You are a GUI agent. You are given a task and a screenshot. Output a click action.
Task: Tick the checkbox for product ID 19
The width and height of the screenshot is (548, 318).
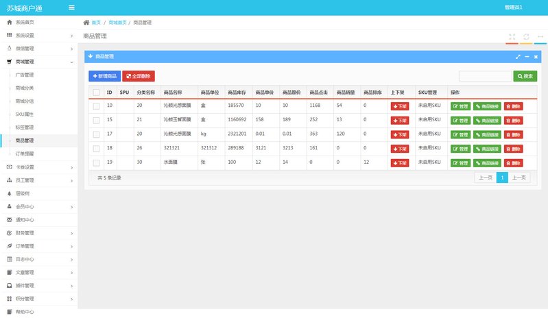pyautogui.click(x=96, y=162)
